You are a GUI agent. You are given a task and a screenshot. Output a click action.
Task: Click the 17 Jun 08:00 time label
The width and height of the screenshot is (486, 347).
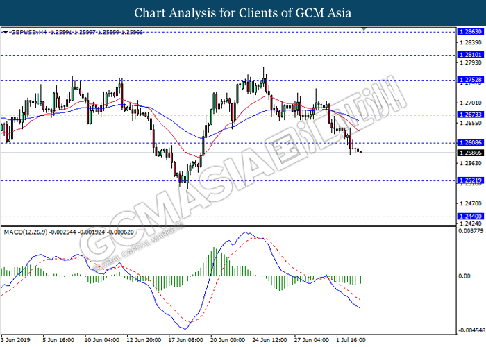coord(185,341)
